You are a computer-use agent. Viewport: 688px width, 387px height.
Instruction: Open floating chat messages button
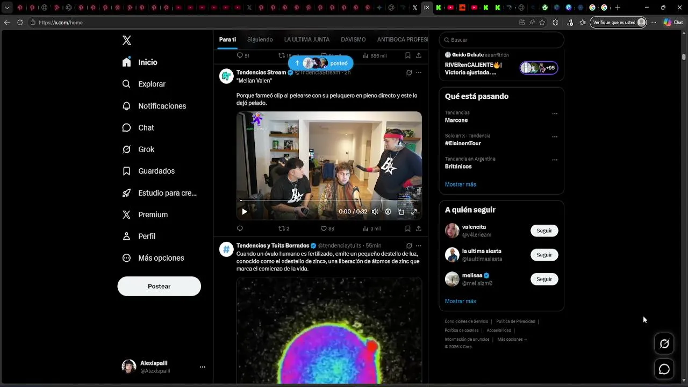664,369
